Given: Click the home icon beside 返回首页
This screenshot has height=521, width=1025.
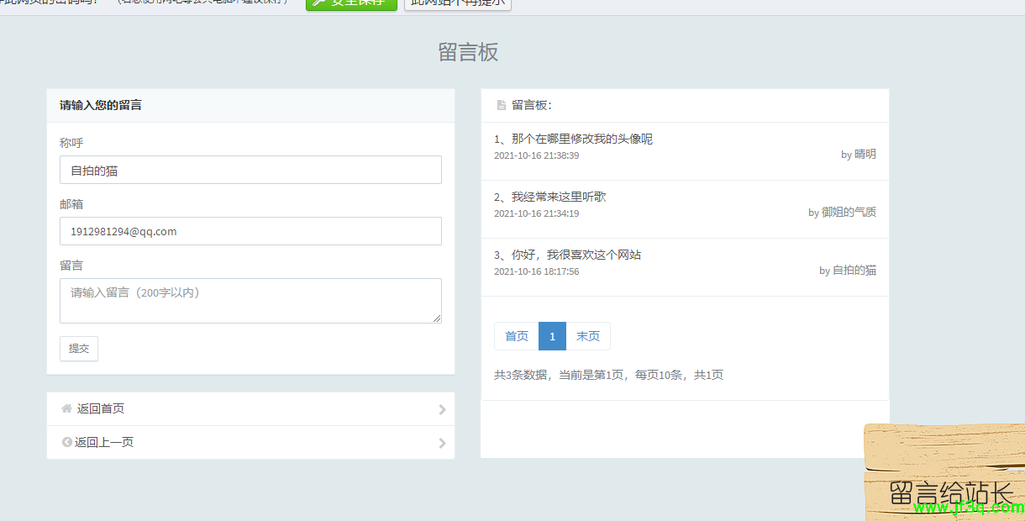Looking at the screenshot, I should click(66, 408).
